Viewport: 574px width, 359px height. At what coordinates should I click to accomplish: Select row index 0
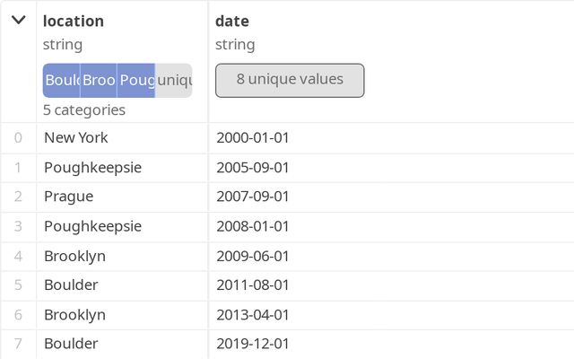click(18, 137)
